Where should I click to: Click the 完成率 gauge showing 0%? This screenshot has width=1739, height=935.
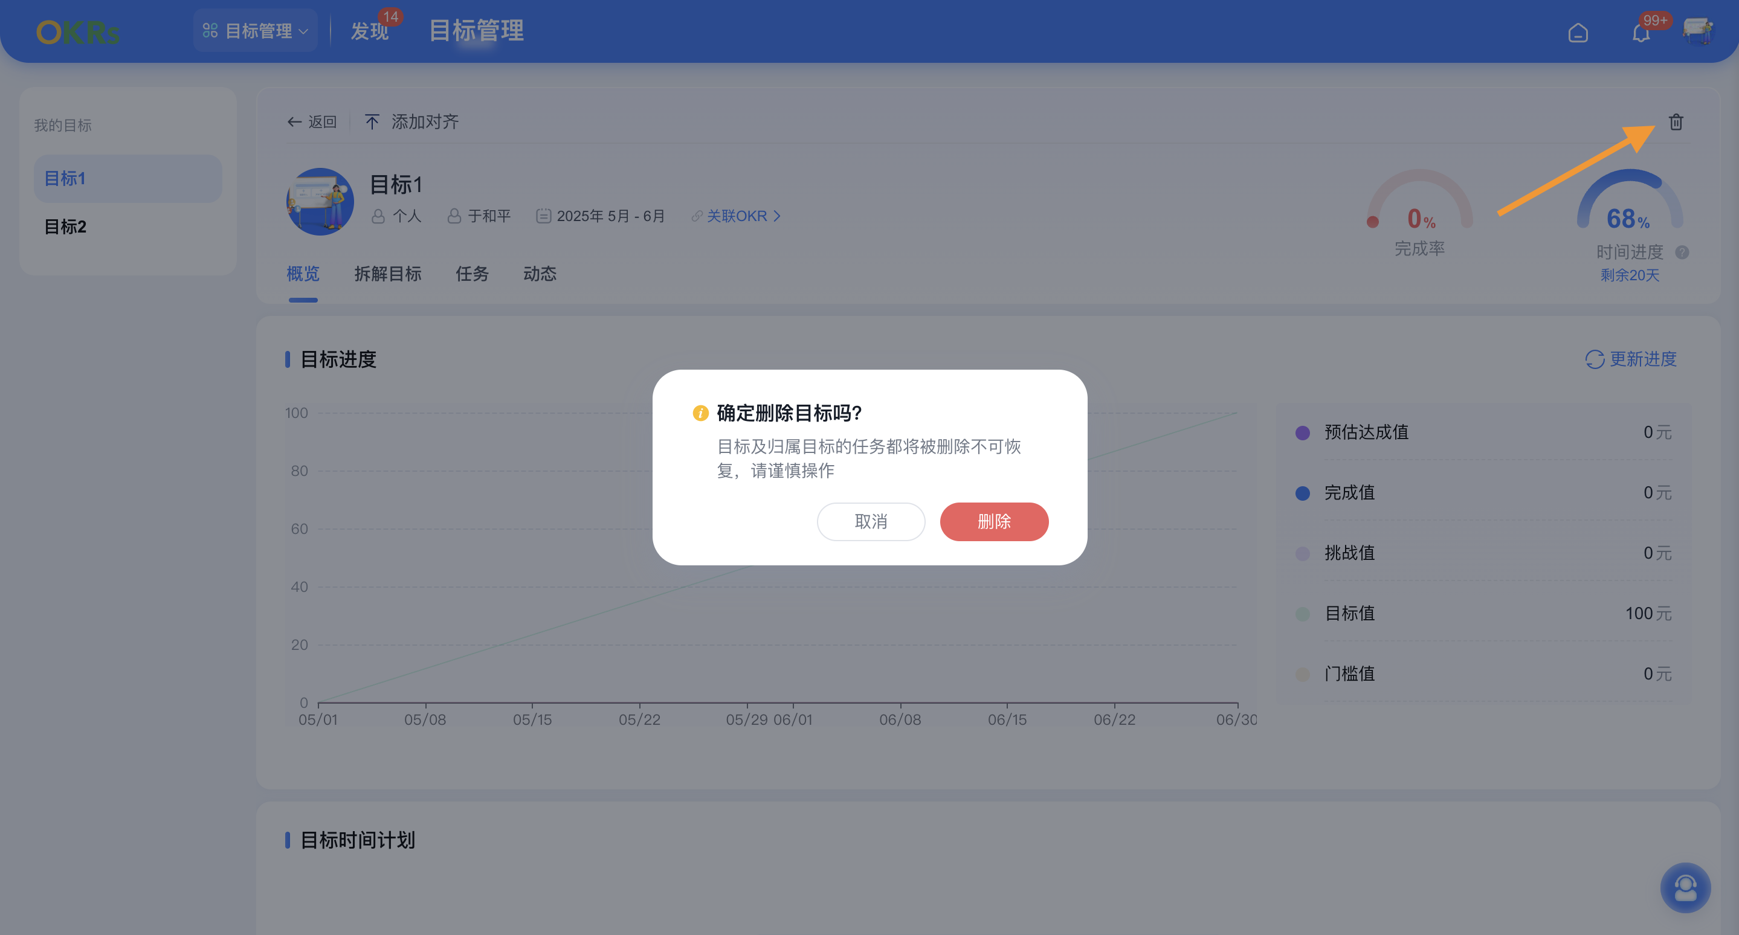pos(1421,219)
